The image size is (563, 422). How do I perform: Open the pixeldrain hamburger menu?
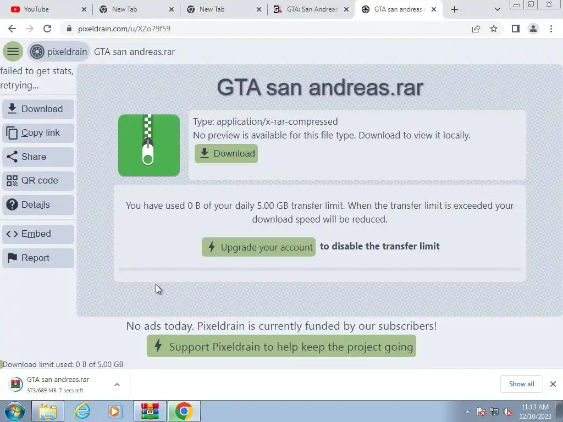tap(13, 52)
